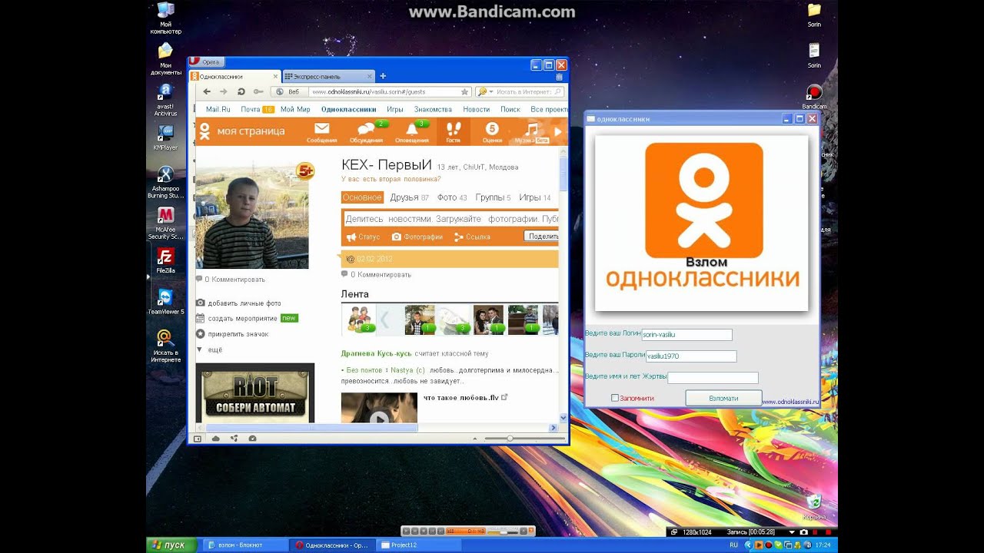Image resolution: width=984 pixels, height=553 pixels.
Task: Bookmark the page with star icon
Action: click(464, 91)
